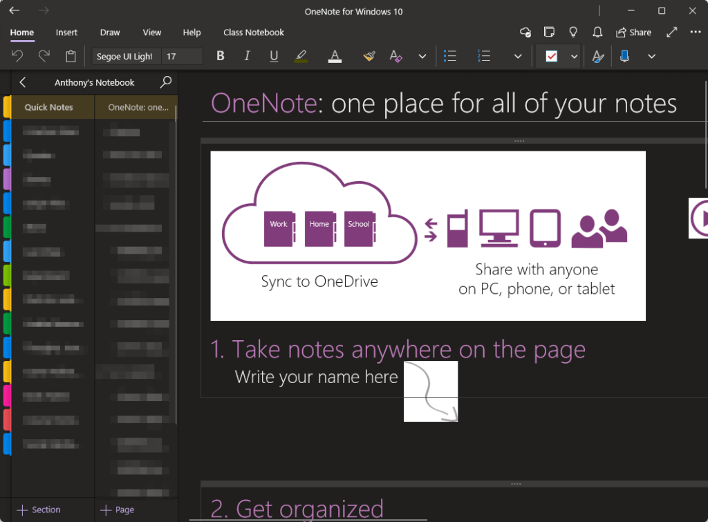This screenshot has width=708, height=522.
Task: Toggle the bulleted list
Action: [449, 56]
